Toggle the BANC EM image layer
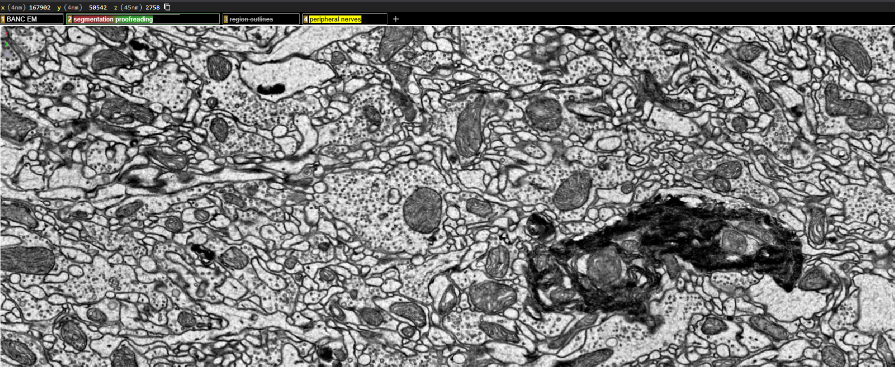Image resolution: width=895 pixels, height=367 pixels. (x=22, y=19)
